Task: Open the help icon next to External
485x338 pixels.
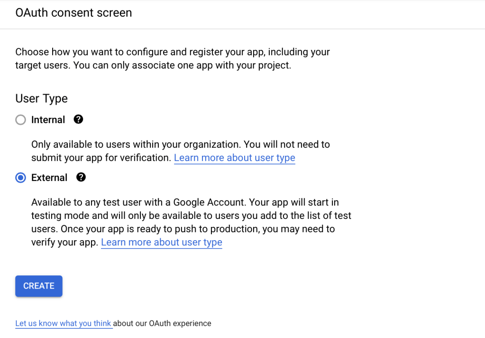Action: click(x=81, y=178)
